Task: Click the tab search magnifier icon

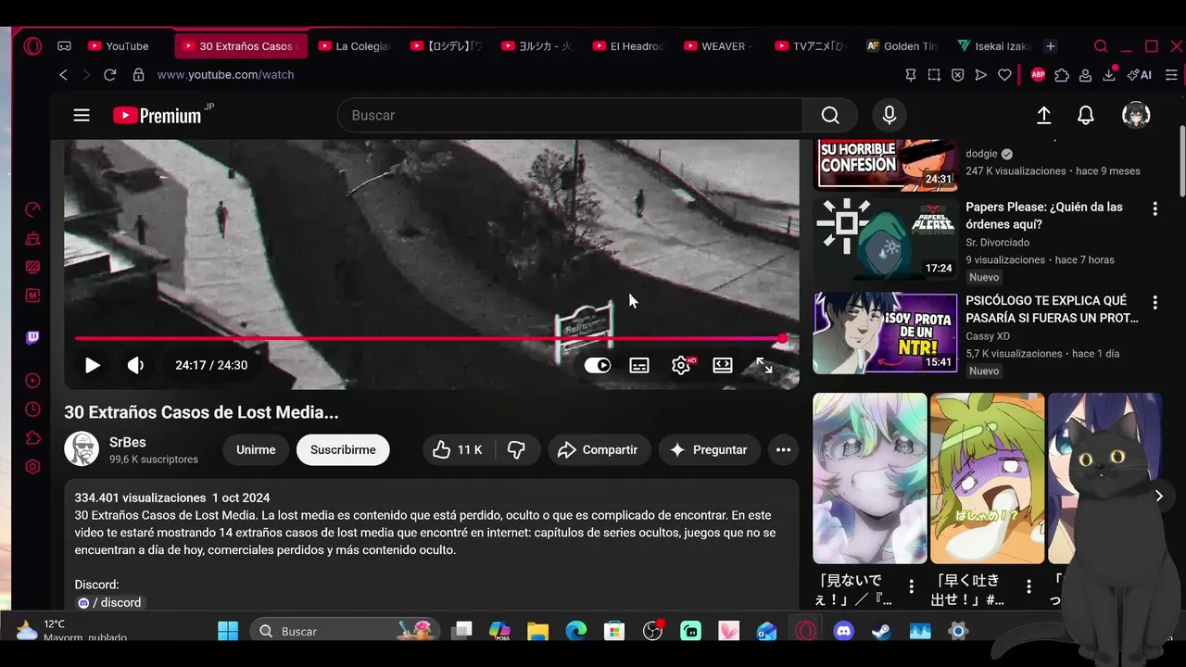Action: (1101, 46)
